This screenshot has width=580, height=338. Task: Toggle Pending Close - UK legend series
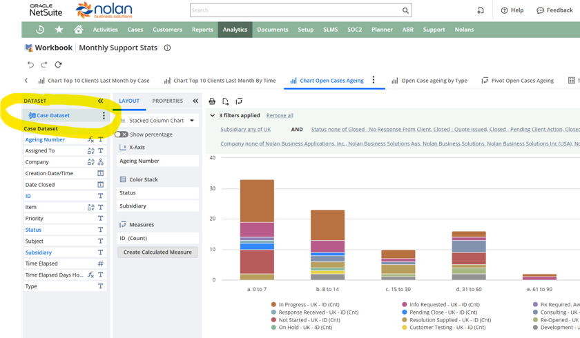click(x=439, y=312)
